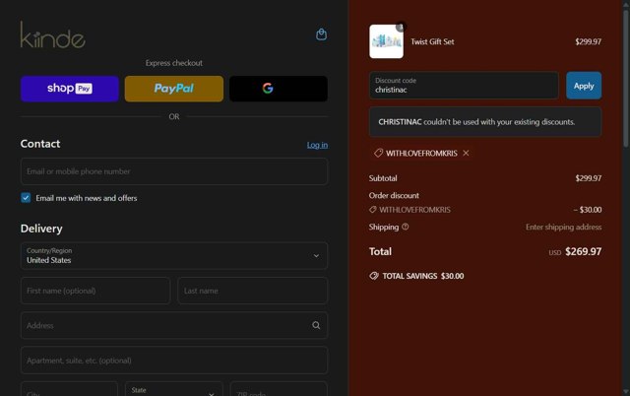Open the shopping bag cart icon
The height and width of the screenshot is (396, 630).
coord(321,34)
